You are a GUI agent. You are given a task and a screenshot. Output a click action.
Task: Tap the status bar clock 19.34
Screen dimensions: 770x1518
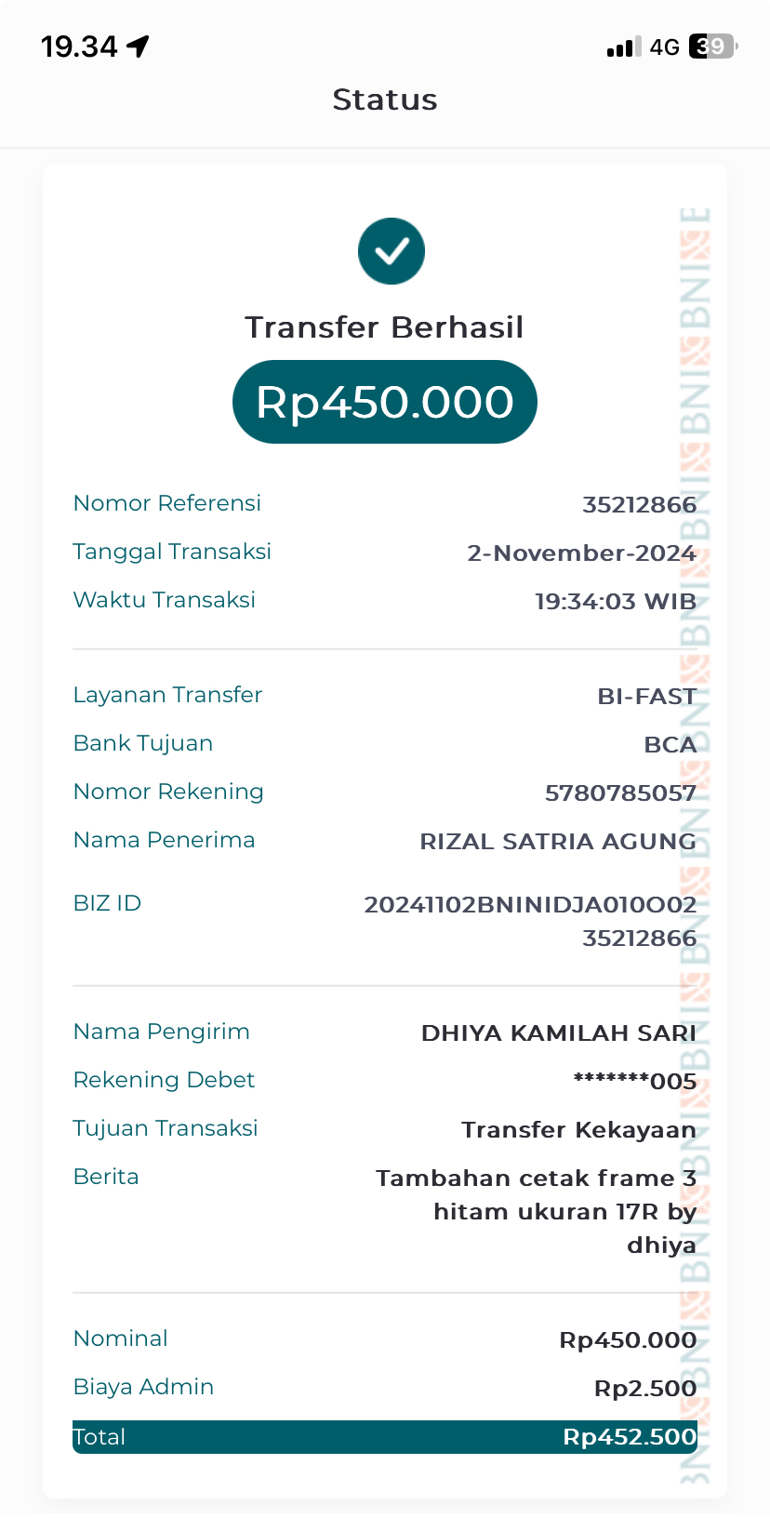[79, 47]
